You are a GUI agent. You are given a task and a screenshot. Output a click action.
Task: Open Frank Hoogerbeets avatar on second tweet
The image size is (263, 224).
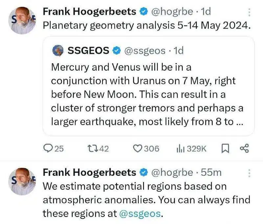point(22,181)
